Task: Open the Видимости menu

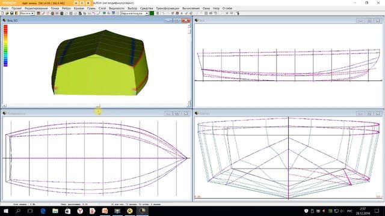Action: pos(117,8)
